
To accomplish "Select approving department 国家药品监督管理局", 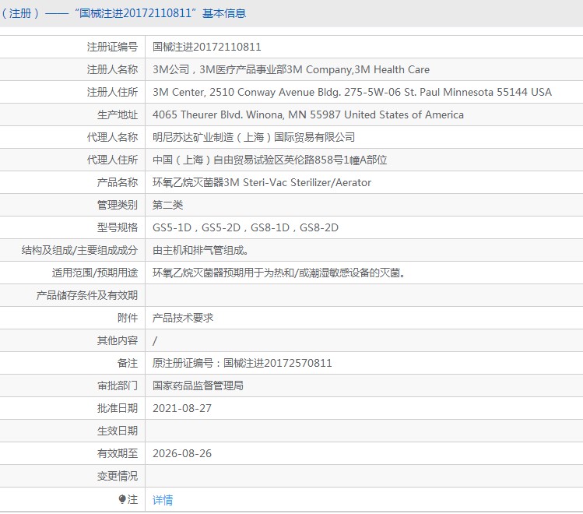I will click(x=198, y=385).
